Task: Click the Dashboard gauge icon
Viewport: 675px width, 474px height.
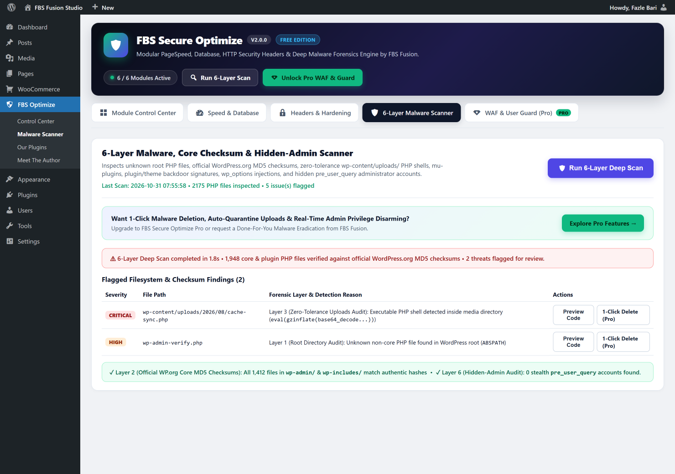Action: [x=10, y=27]
